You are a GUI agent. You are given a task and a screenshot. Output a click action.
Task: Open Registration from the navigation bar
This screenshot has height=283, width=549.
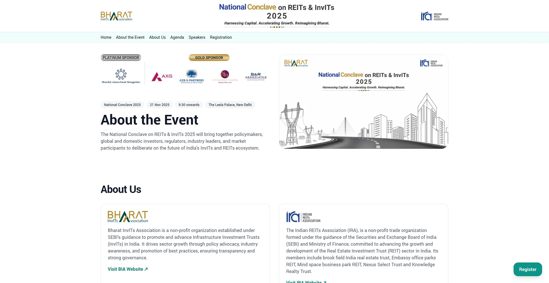(221, 37)
